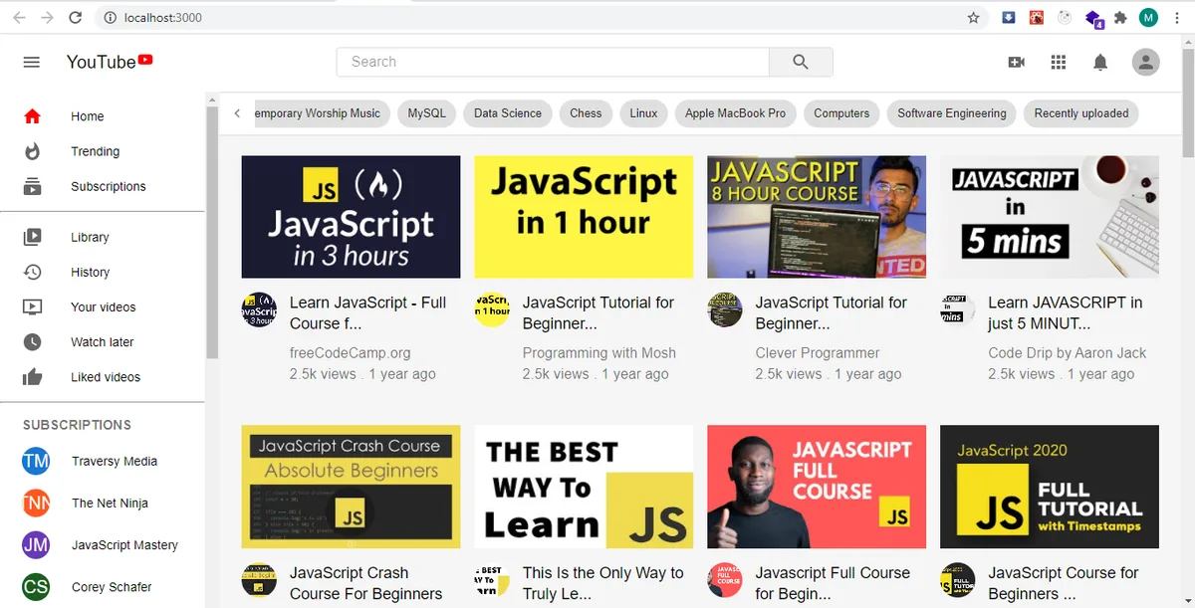Open History in the sidebar
The width and height of the screenshot is (1195, 608).
click(91, 272)
